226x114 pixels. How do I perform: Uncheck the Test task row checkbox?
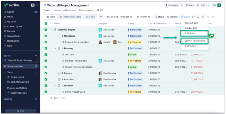coord(46,55)
